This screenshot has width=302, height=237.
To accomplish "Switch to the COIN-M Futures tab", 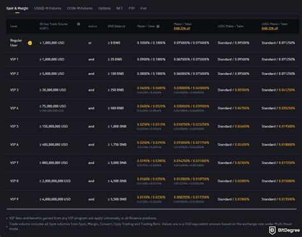I will [80, 8].
